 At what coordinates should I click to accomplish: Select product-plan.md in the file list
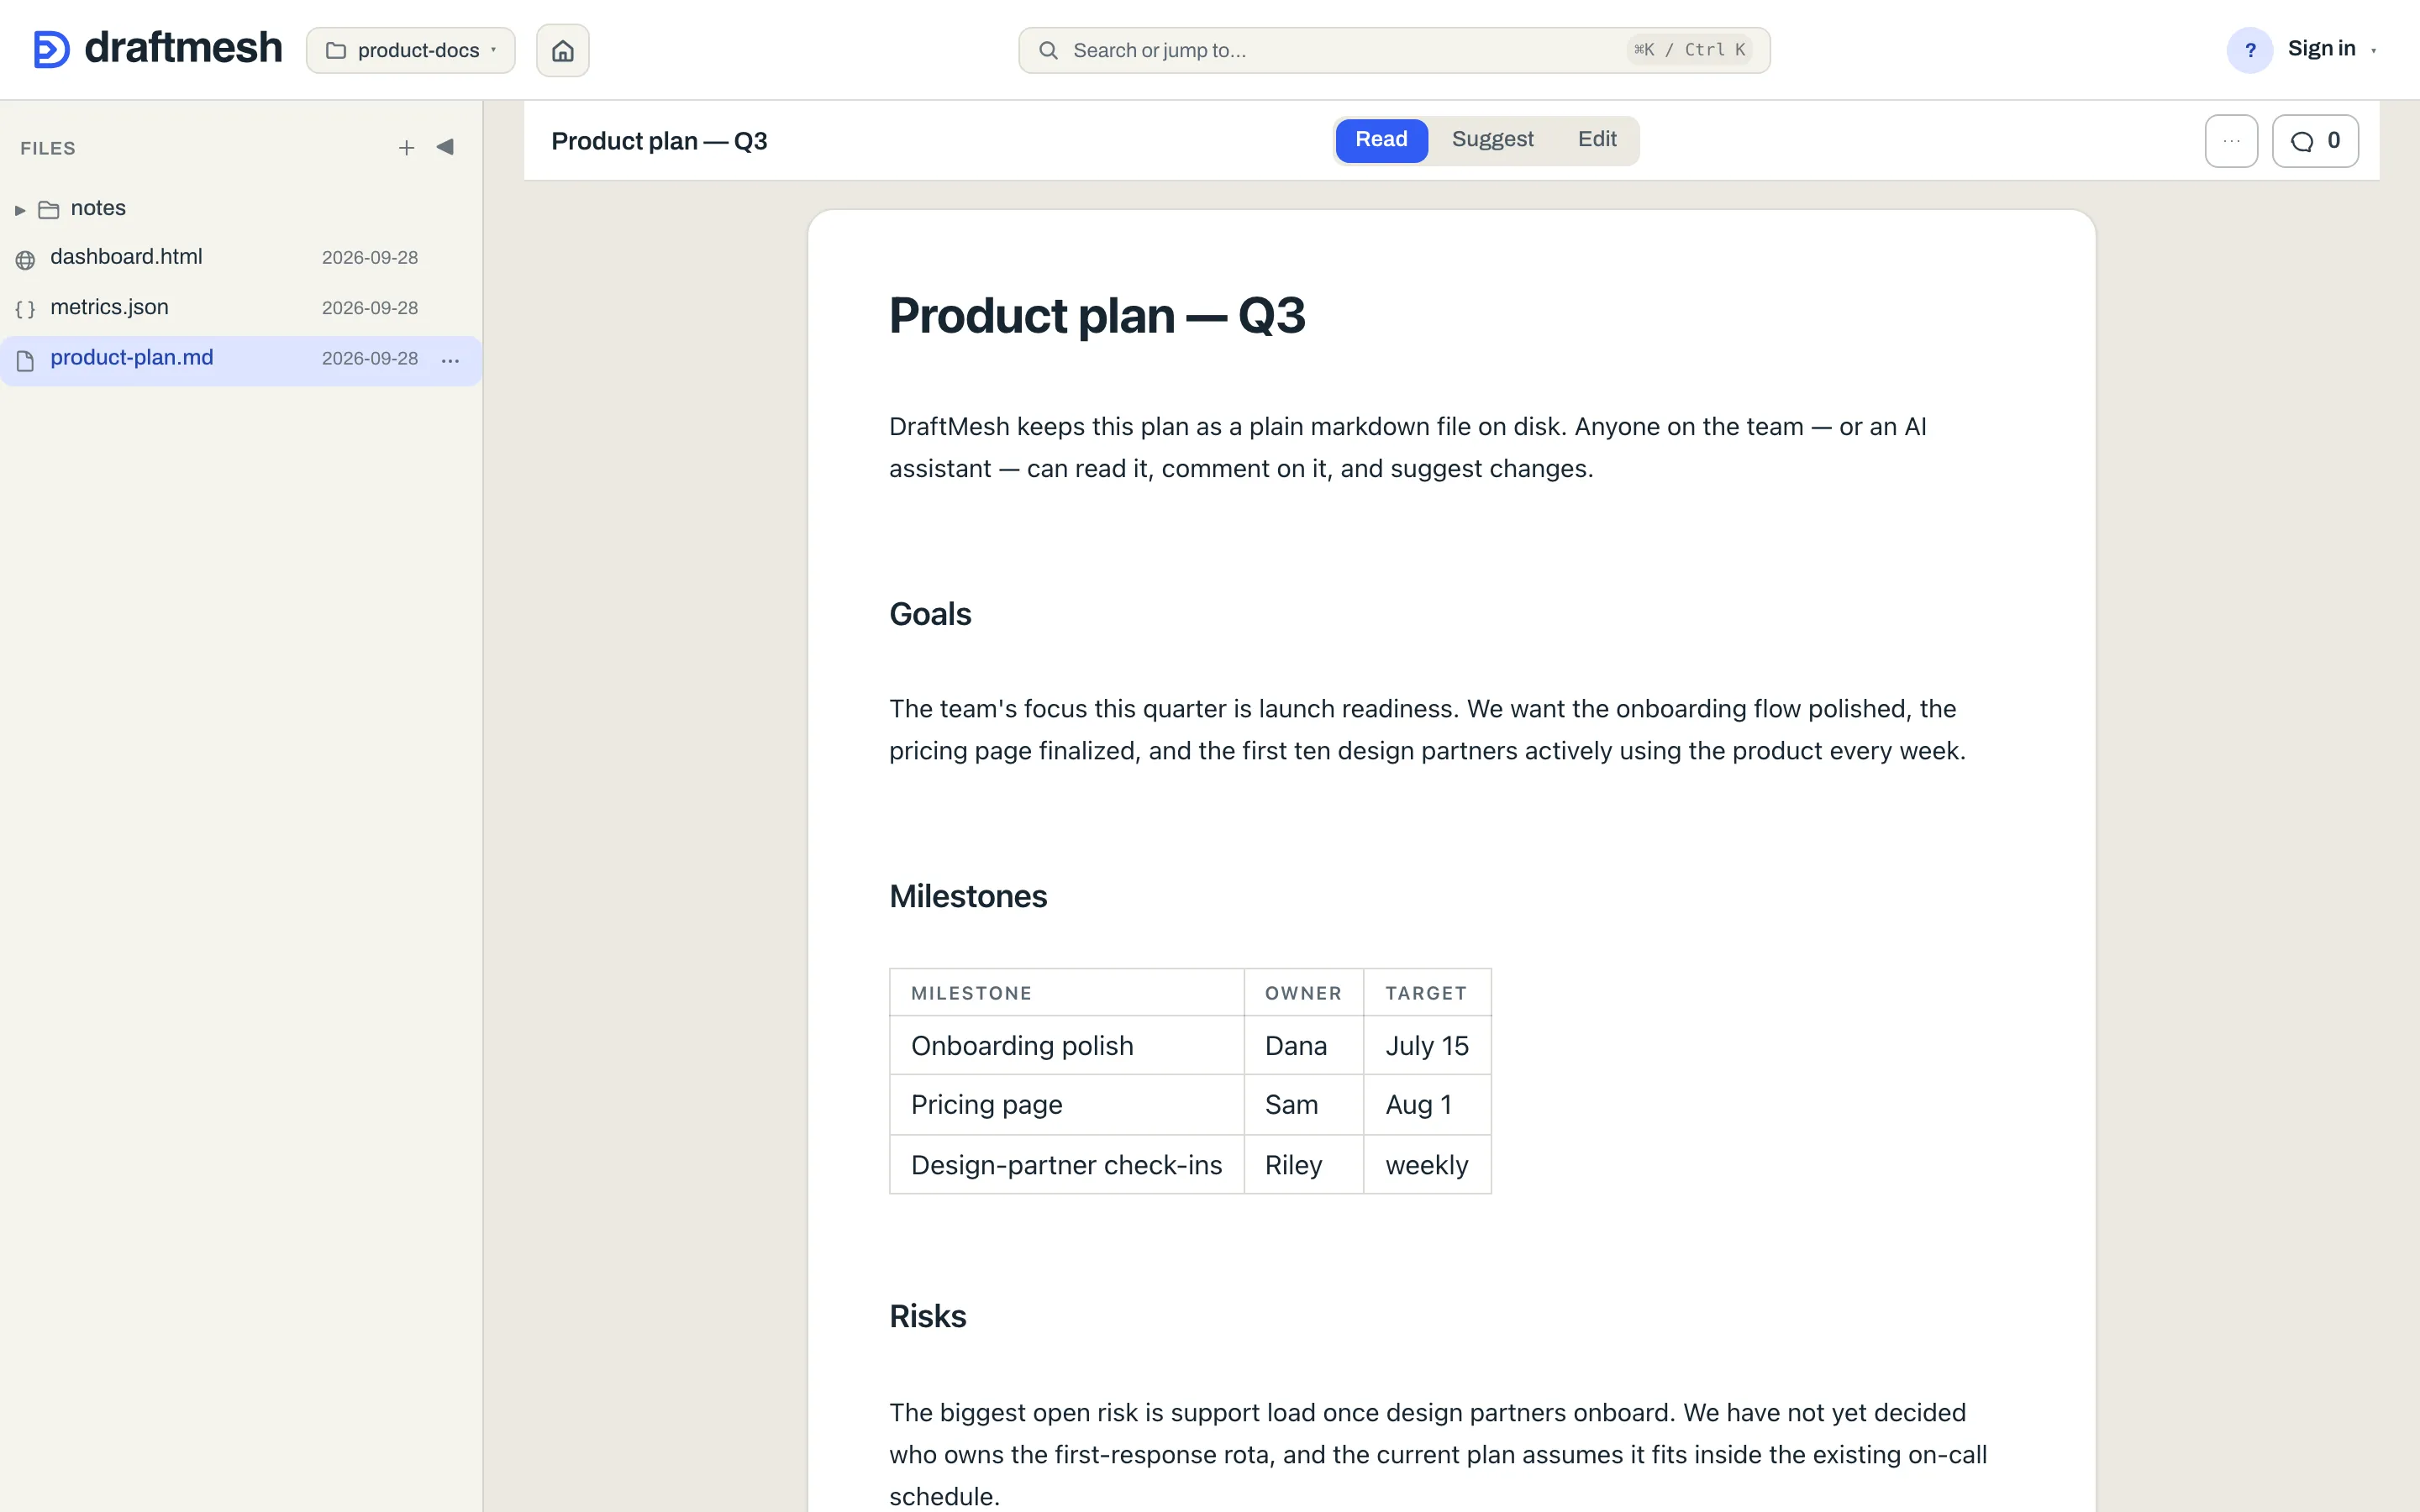point(241,360)
